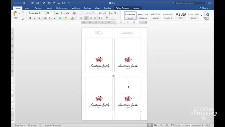
Task: Click the Print icon in the title bar
Action: click(x=49, y=3)
